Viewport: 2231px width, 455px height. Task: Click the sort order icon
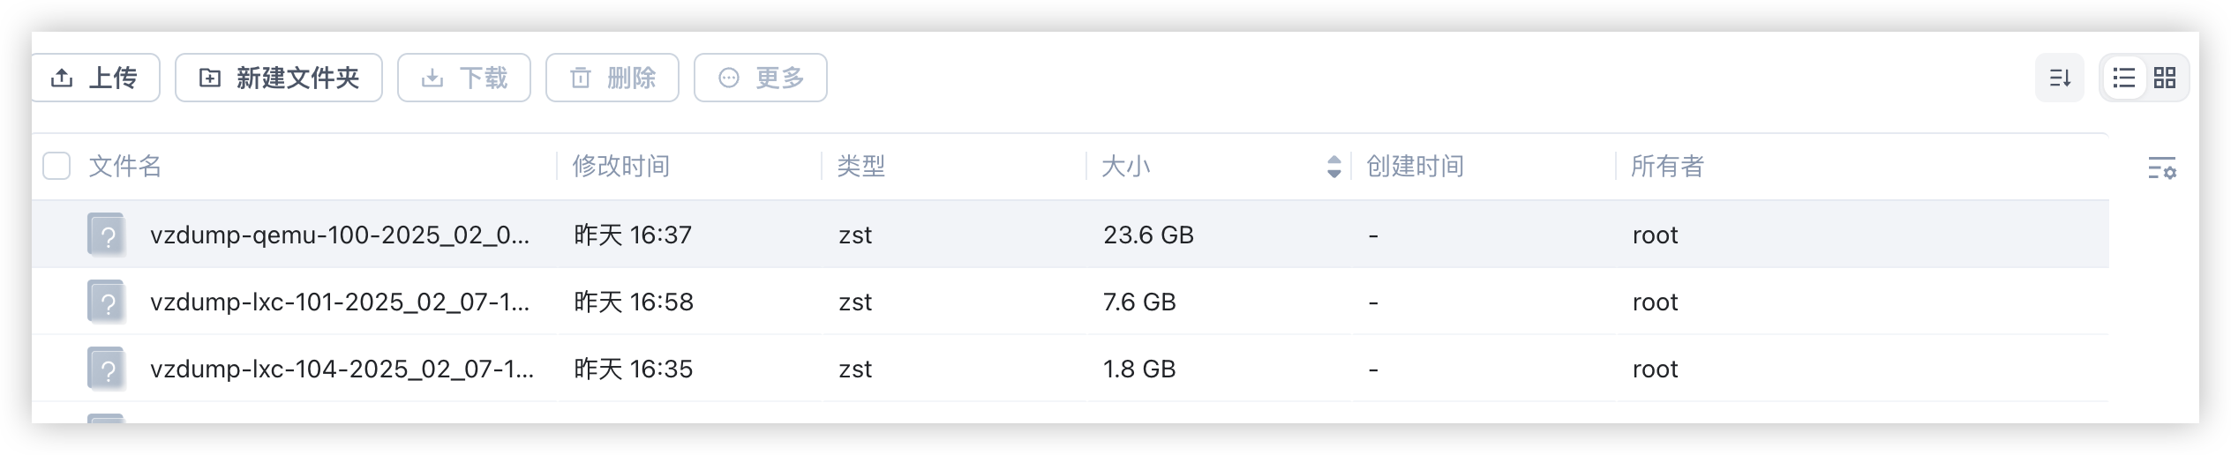pos(2059,78)
